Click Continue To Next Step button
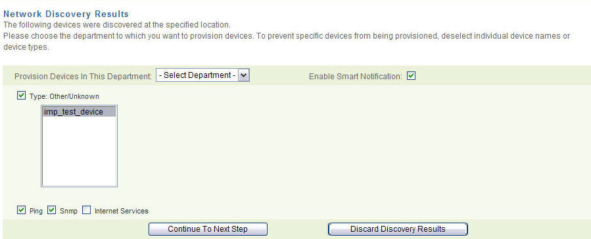 click(208, 229)
